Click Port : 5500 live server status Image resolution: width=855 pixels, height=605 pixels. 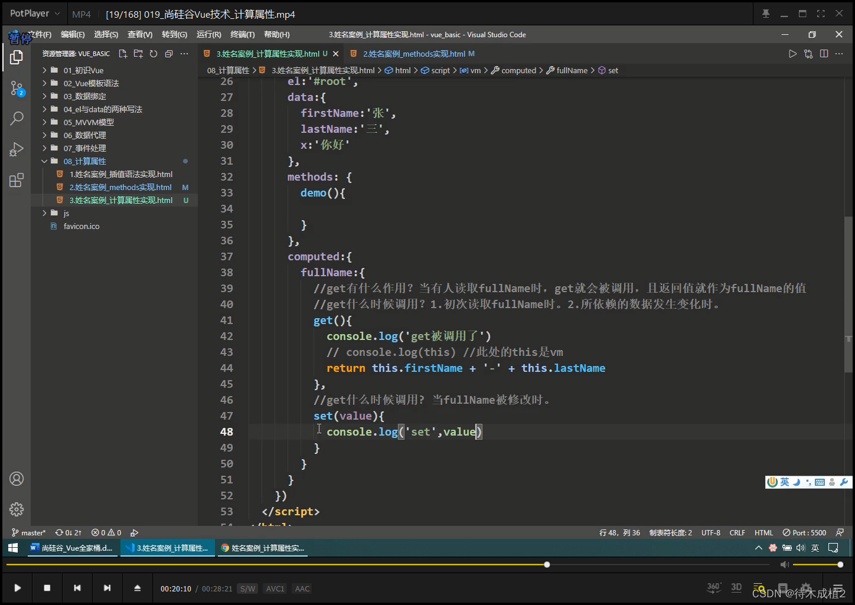[x=804, y=532]
